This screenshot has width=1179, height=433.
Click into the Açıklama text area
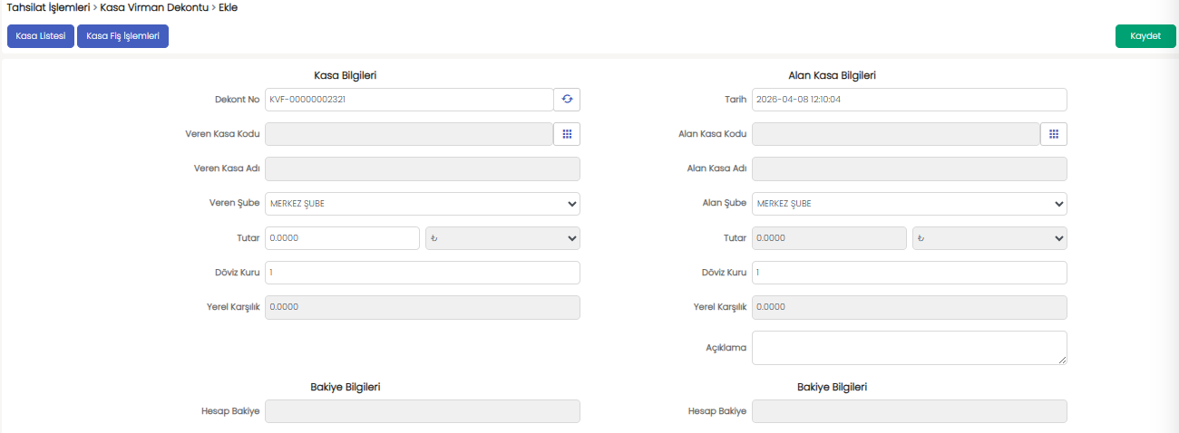[907, 347]
